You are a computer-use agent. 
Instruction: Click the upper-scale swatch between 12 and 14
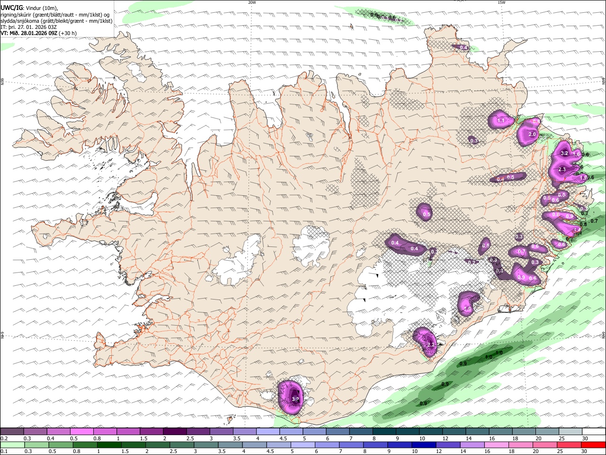point(454,432)
